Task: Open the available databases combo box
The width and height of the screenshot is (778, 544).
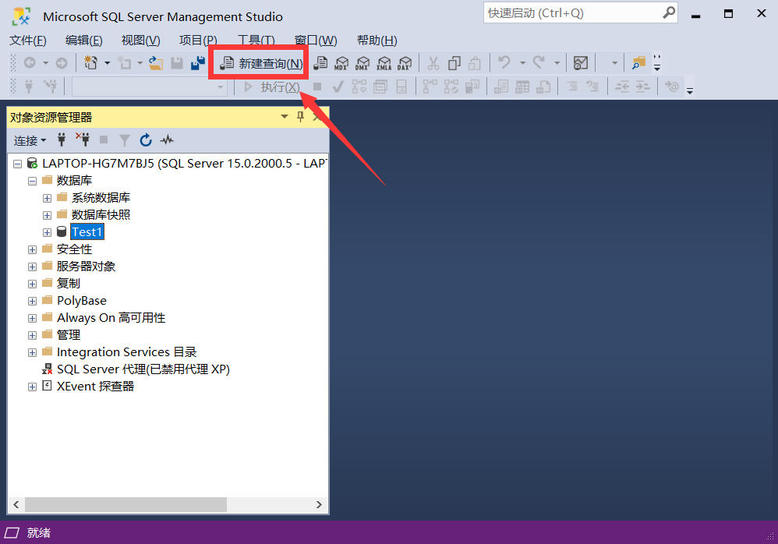Action: click(150, 87)
